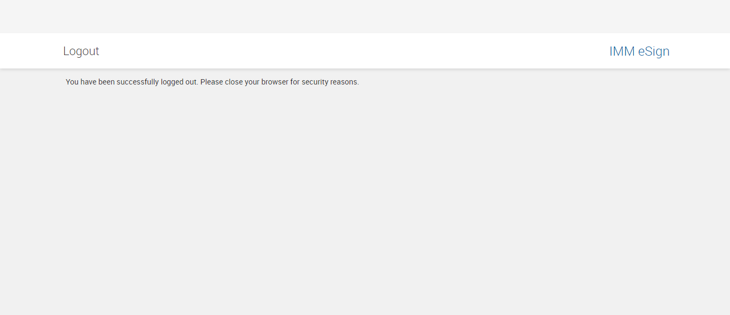Click the word "IMM" in the brand
Image resolution: width=730 pixels, height=315 pixels.
pyautogui.click(x=622, y=51)
